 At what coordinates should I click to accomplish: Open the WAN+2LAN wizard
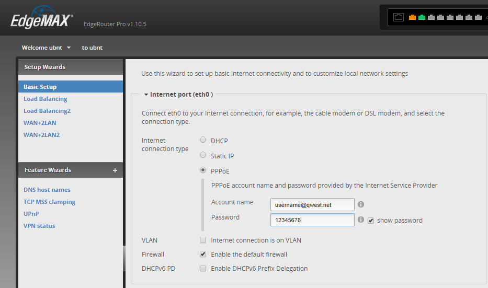pyautogui.click(x=40, y=123)
